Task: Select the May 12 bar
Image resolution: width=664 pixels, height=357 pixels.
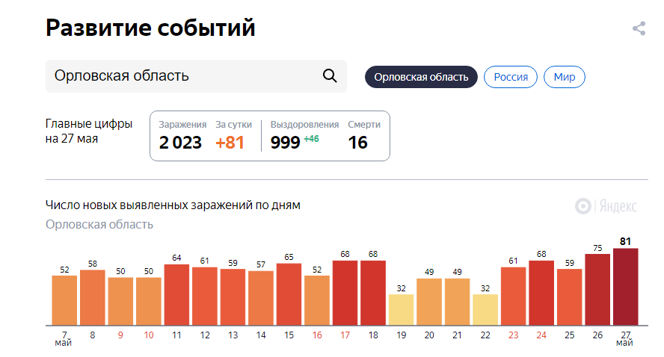Action: tap(205, 296)
